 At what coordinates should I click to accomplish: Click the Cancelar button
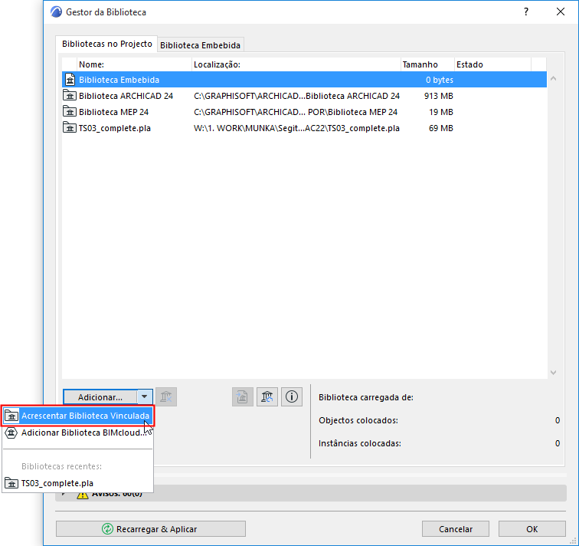click(456, 529)
